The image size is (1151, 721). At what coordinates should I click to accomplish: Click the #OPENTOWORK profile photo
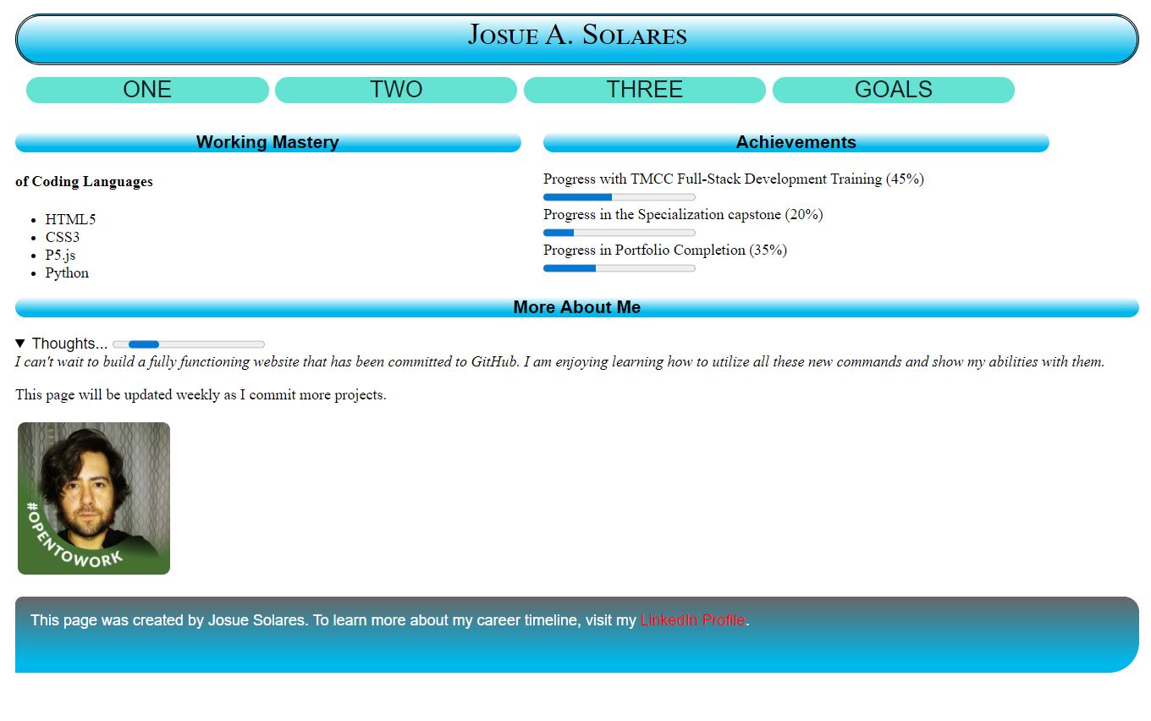point(94,498)
